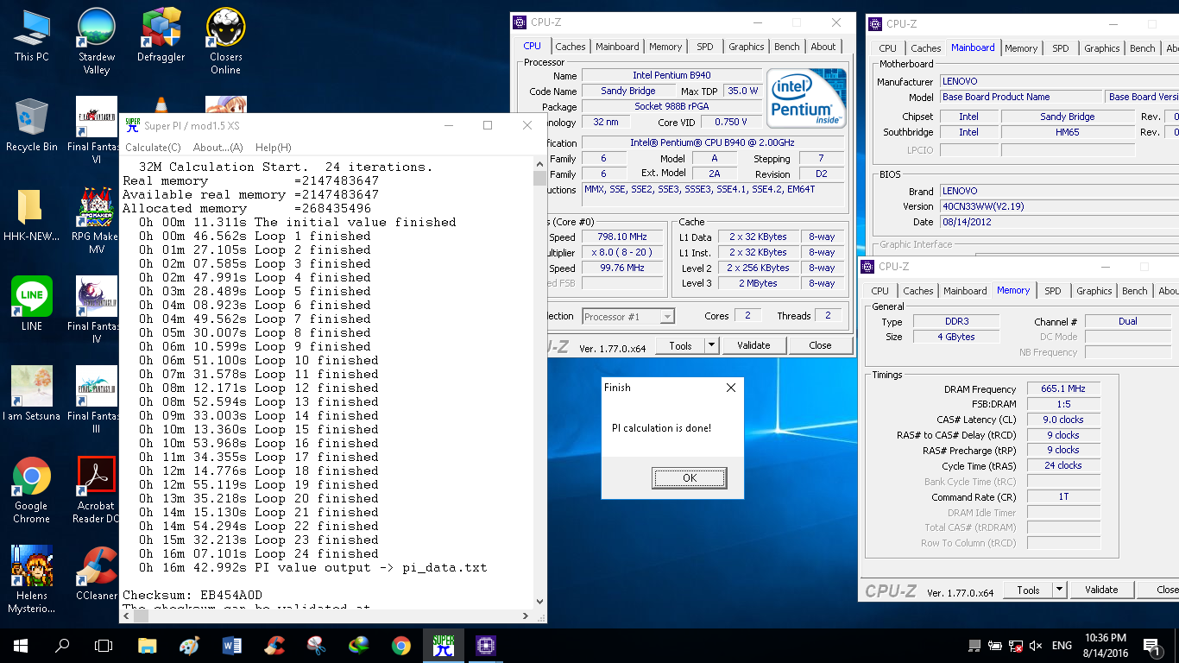Image resolution: width=1179 pixels, height=663 pixels.
Task: Open About...(A) menu in Super PI
Action: click(218, 148)
